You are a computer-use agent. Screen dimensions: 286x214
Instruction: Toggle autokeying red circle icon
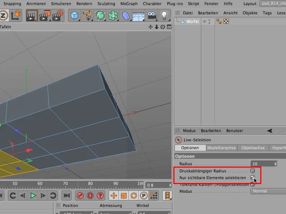pyautogui.click(x=90, y=196)
